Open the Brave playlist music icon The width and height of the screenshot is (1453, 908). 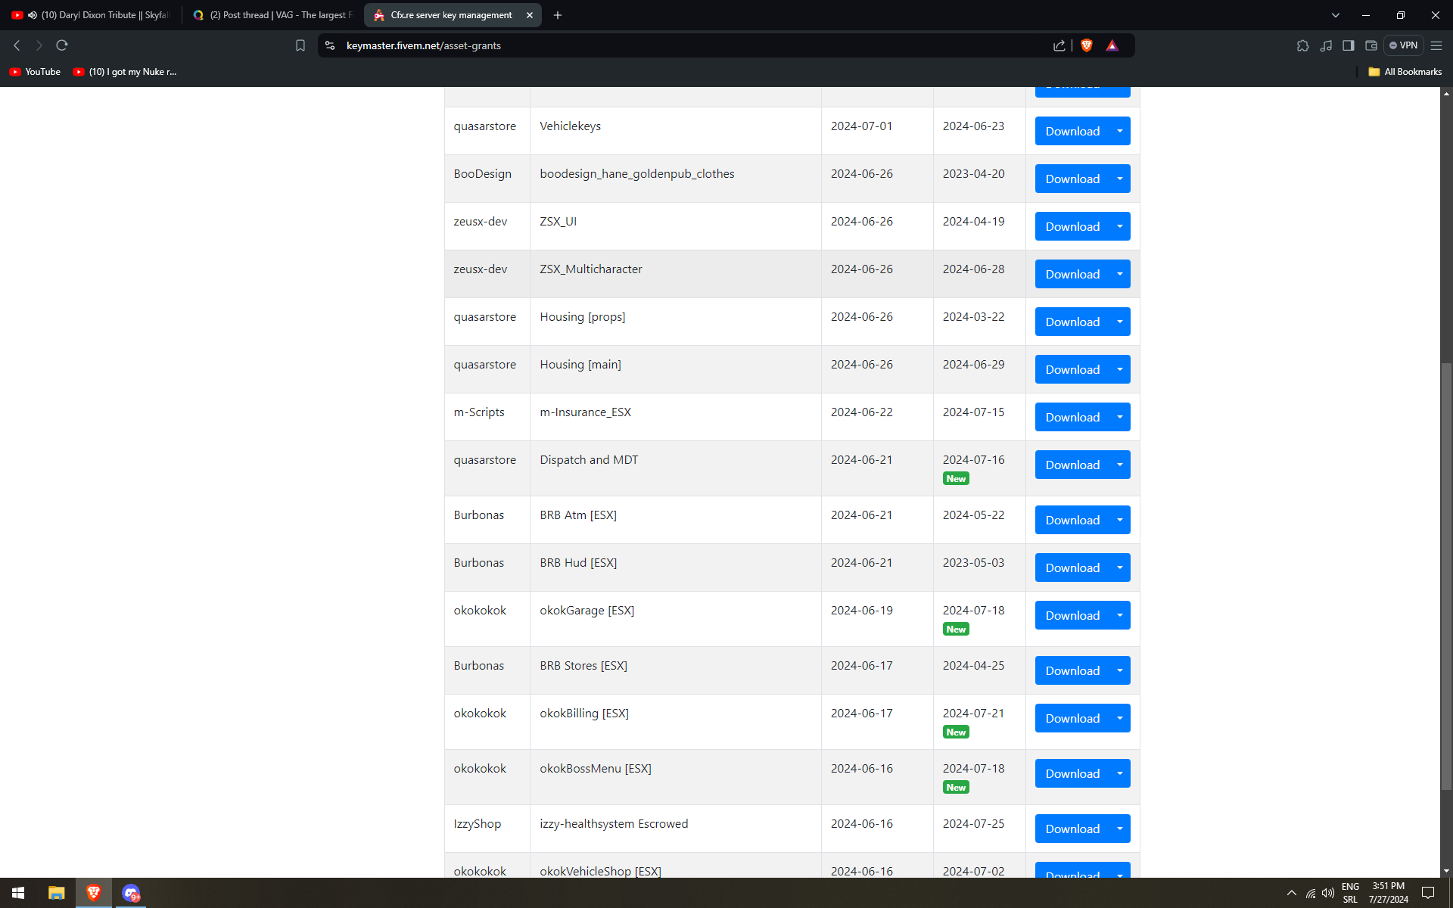1326,45
